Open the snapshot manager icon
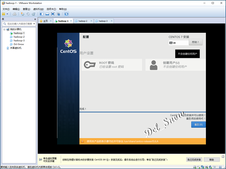This screenshot has width=226, height=169. click(x=34, y=14)
